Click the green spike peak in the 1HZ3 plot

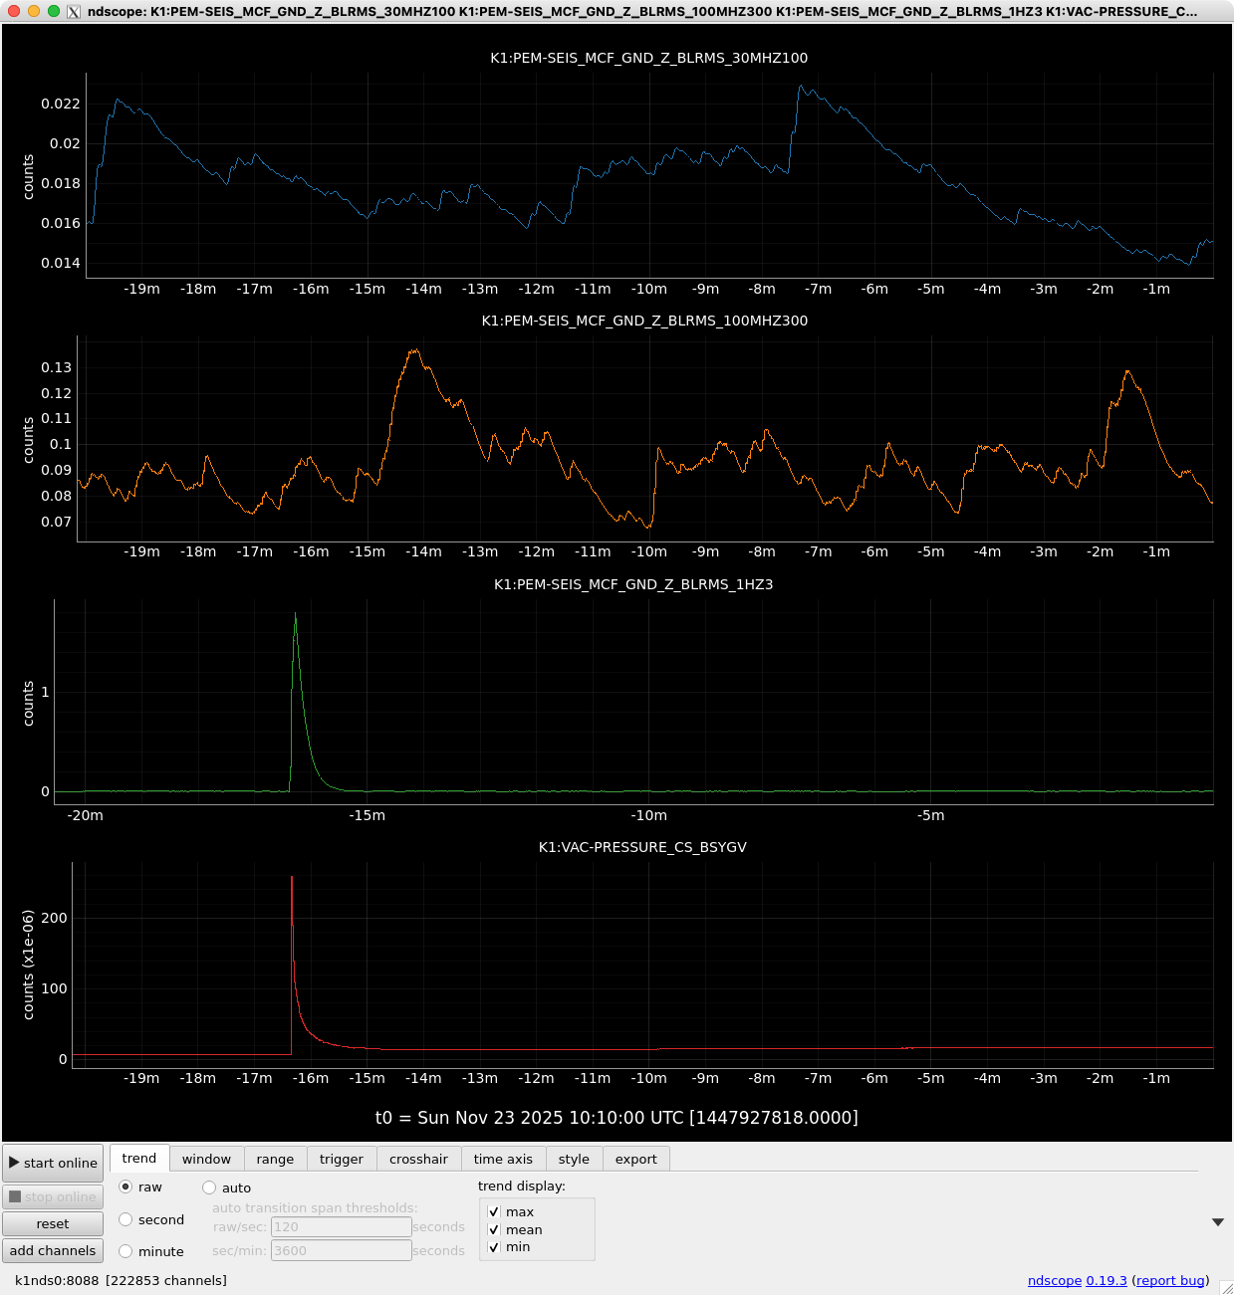pos(295,614)
